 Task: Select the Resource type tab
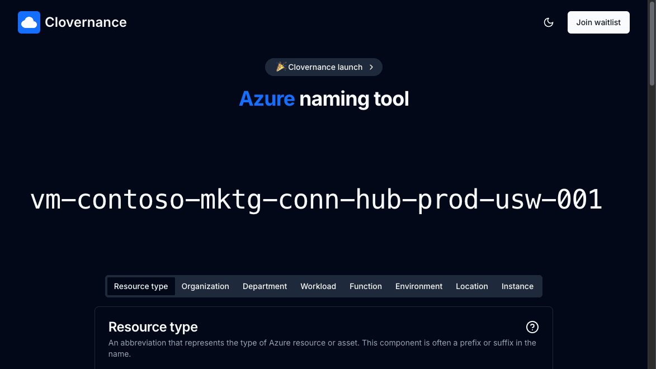[x=141, y=286]
